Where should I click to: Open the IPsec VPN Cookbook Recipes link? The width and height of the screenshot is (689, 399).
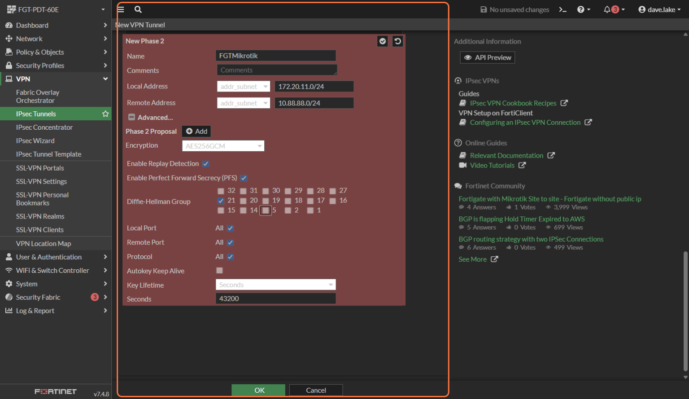pos(513,103)
